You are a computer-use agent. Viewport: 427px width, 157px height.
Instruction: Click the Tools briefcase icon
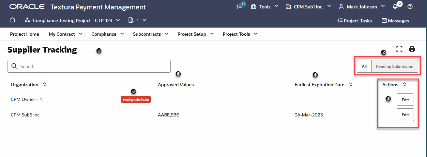(254, 6)
